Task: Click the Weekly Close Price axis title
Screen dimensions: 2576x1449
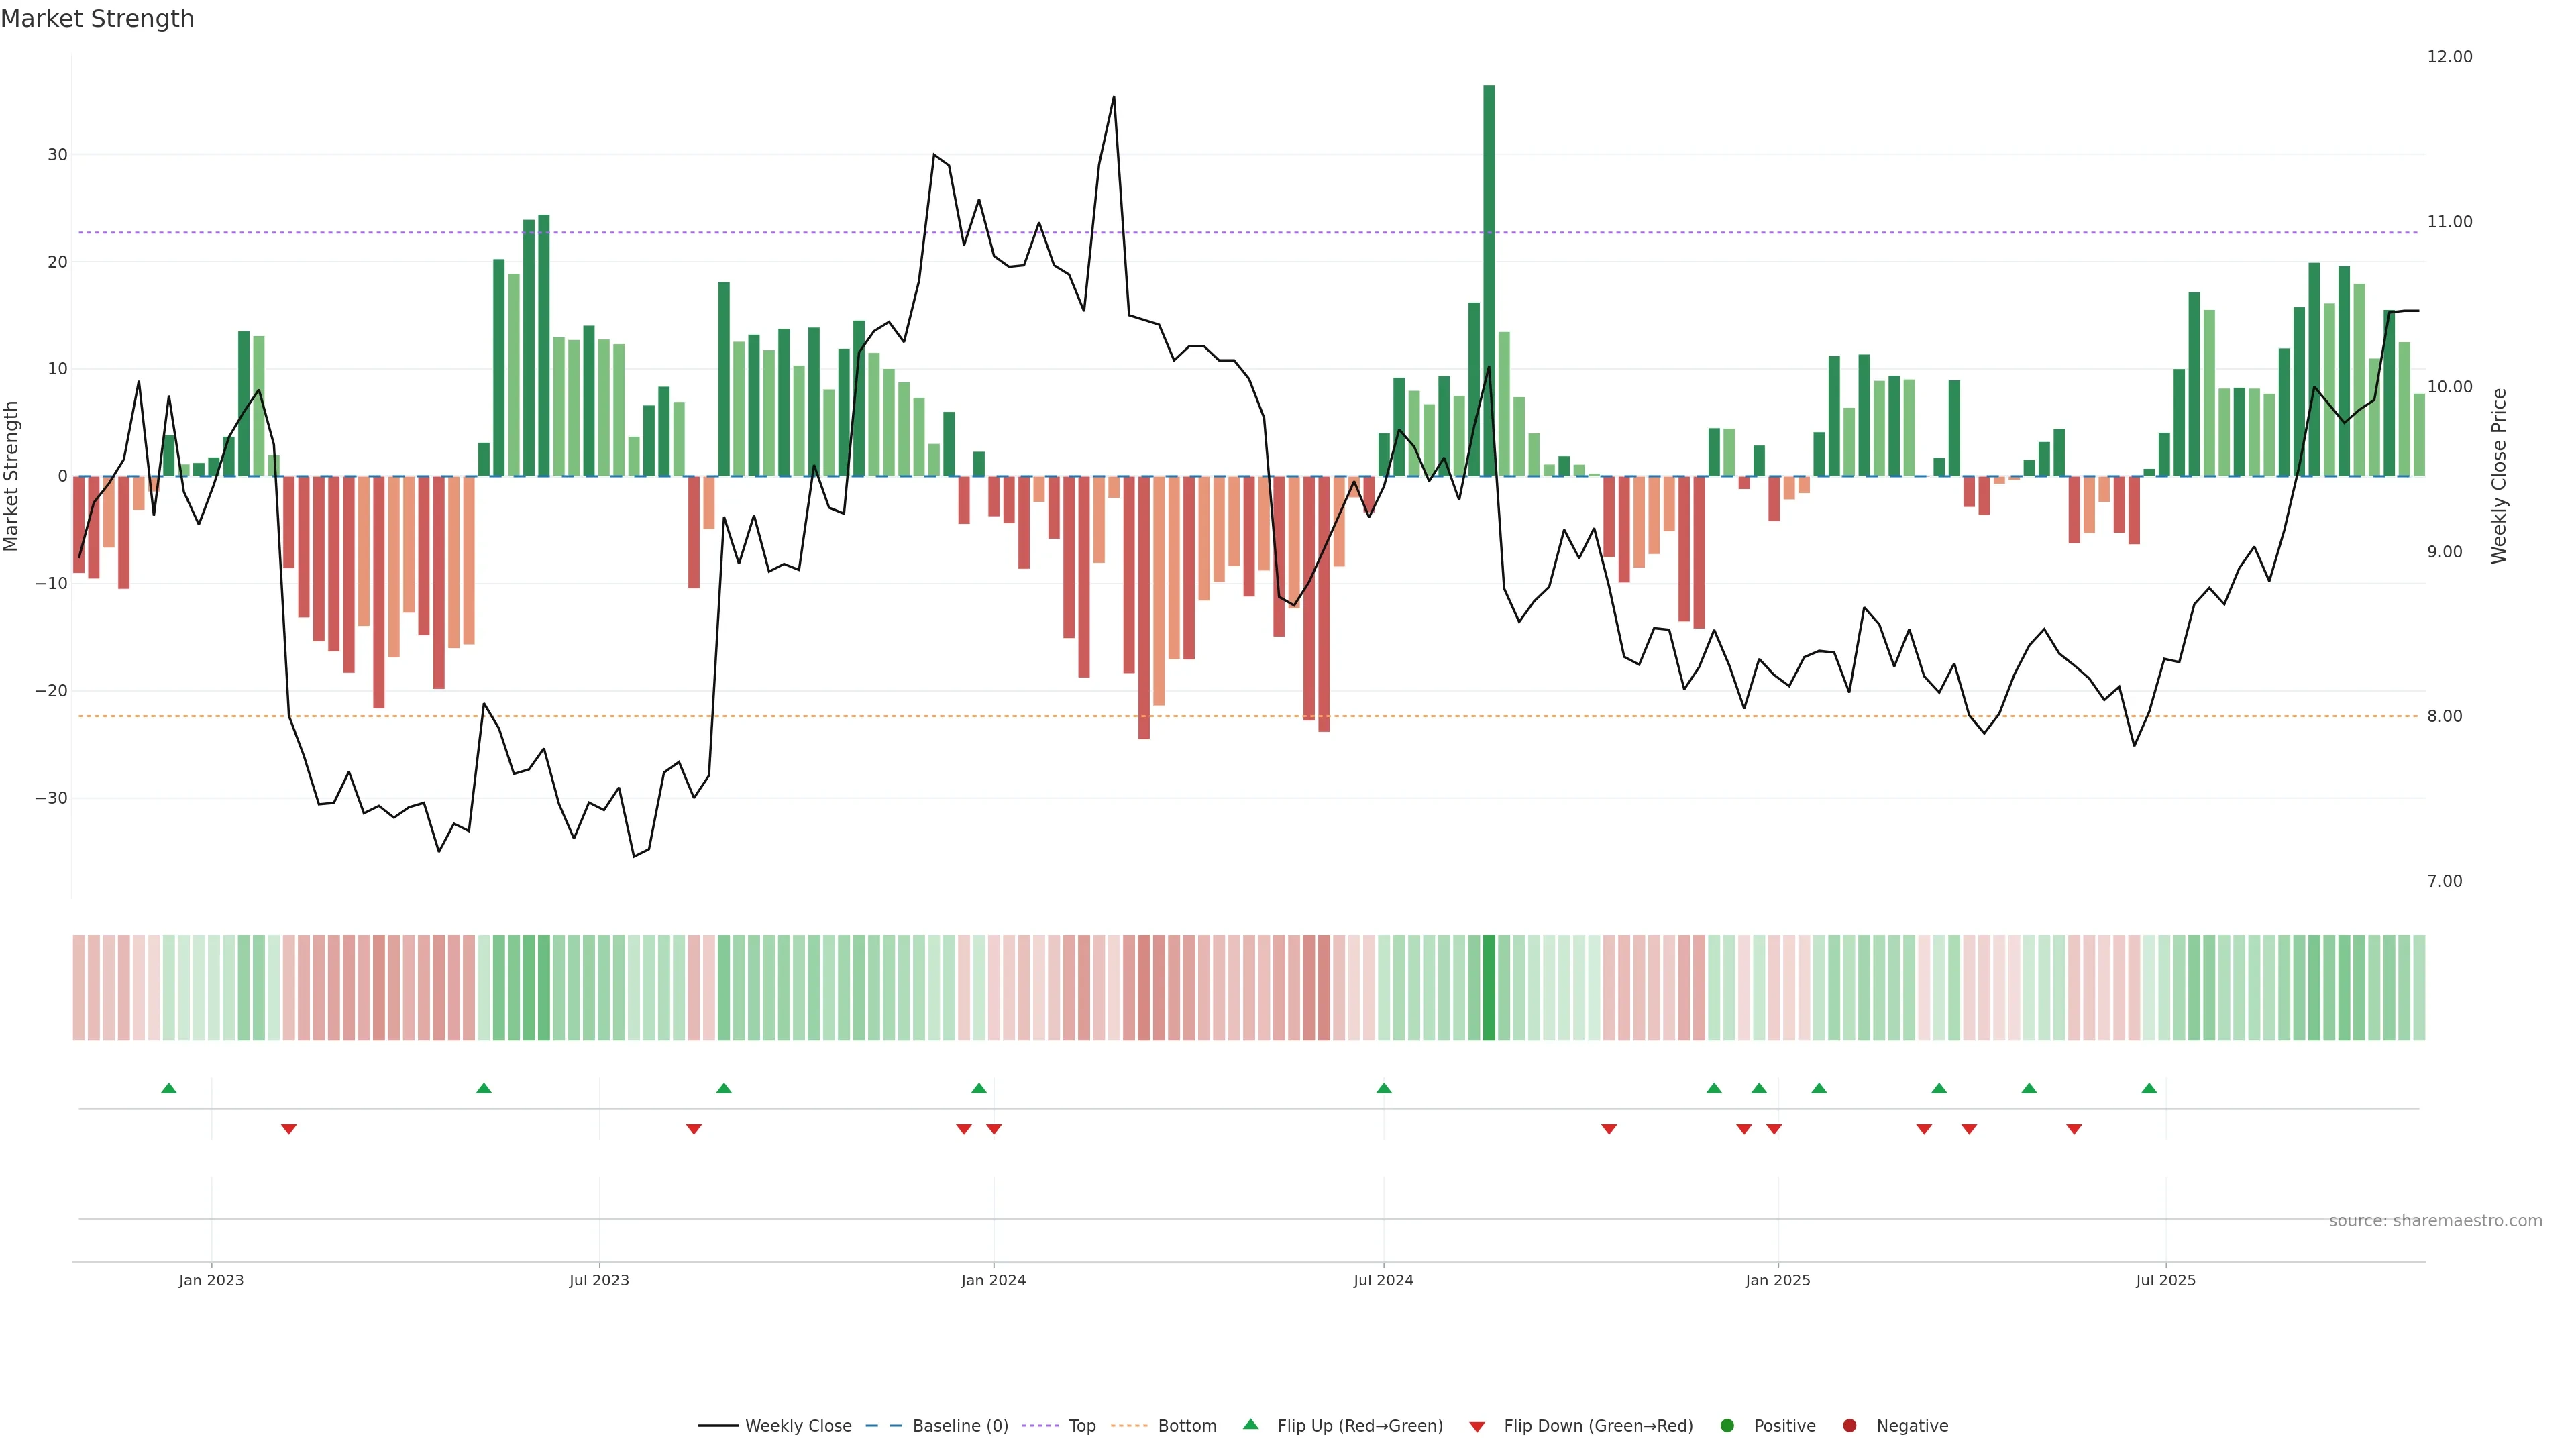Action: click(x=2499, y=476)
